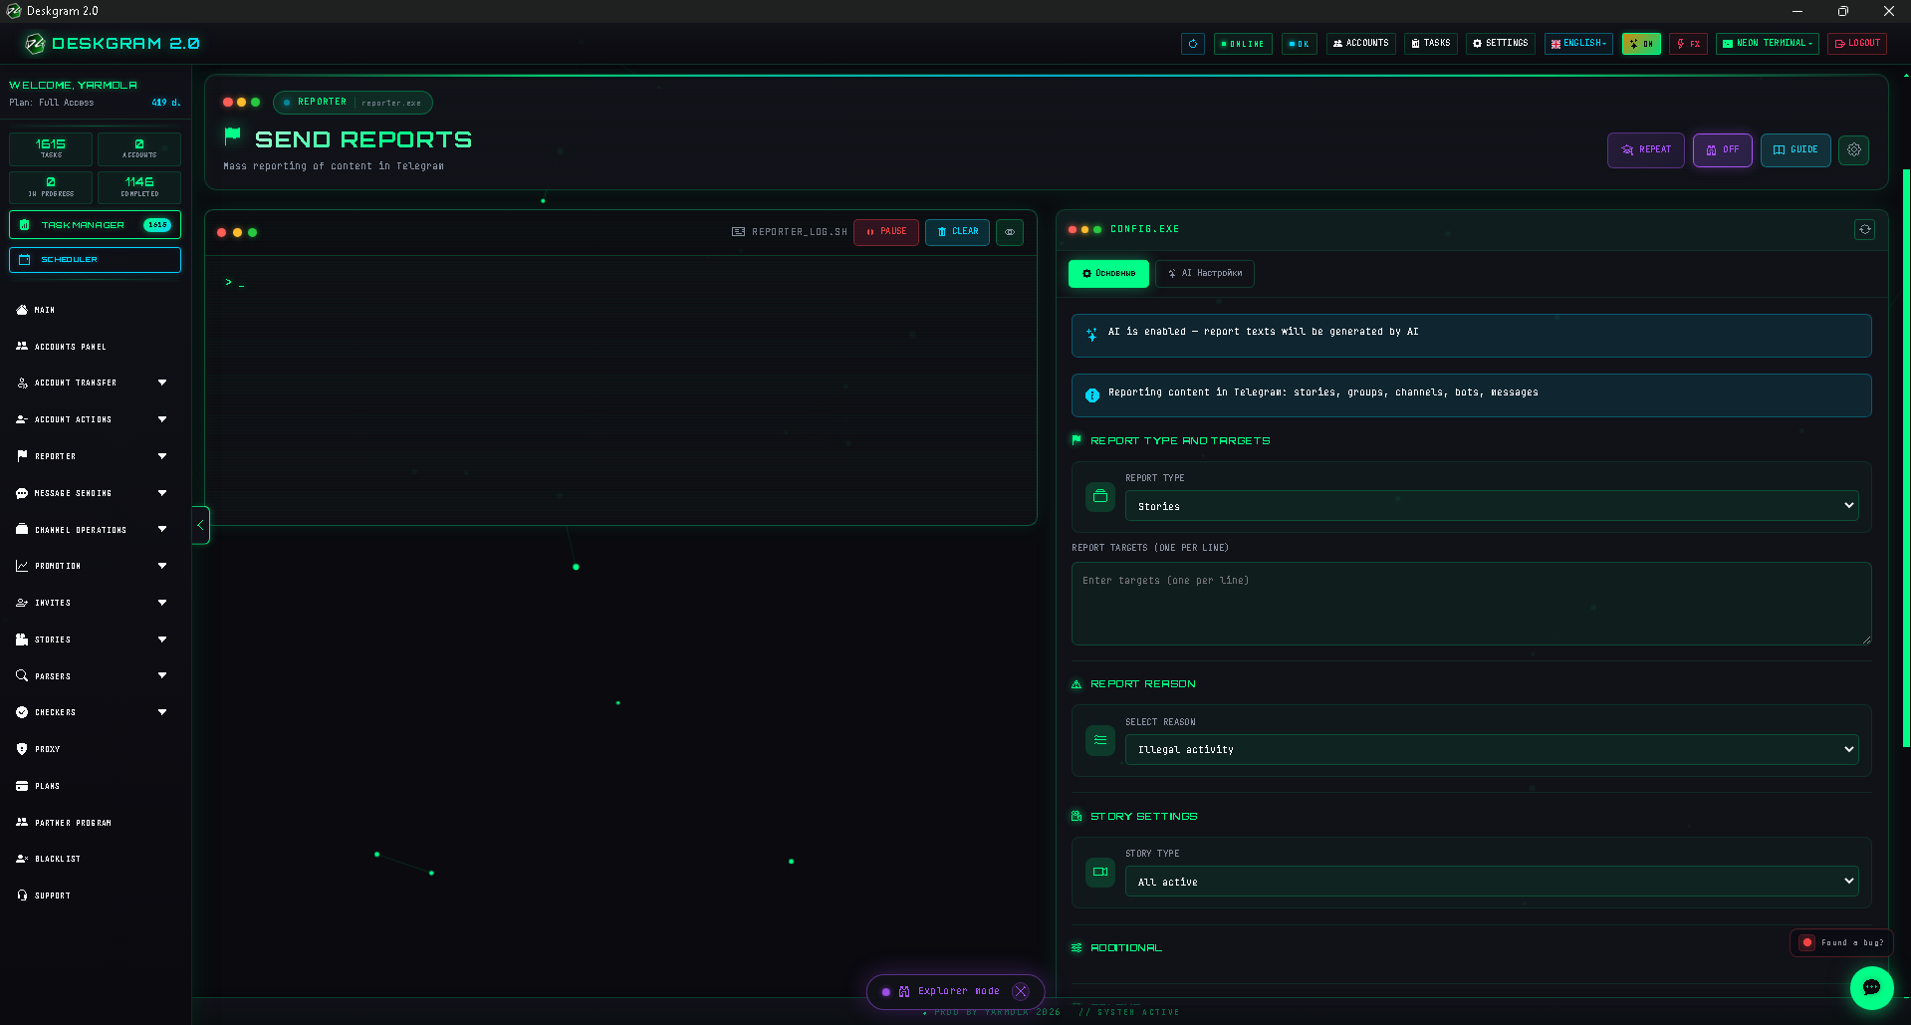Screen dimensions: 1911x1025
Task: Click the reload icon in CONFIG.EXE panel
Action: coord(1865,229)
